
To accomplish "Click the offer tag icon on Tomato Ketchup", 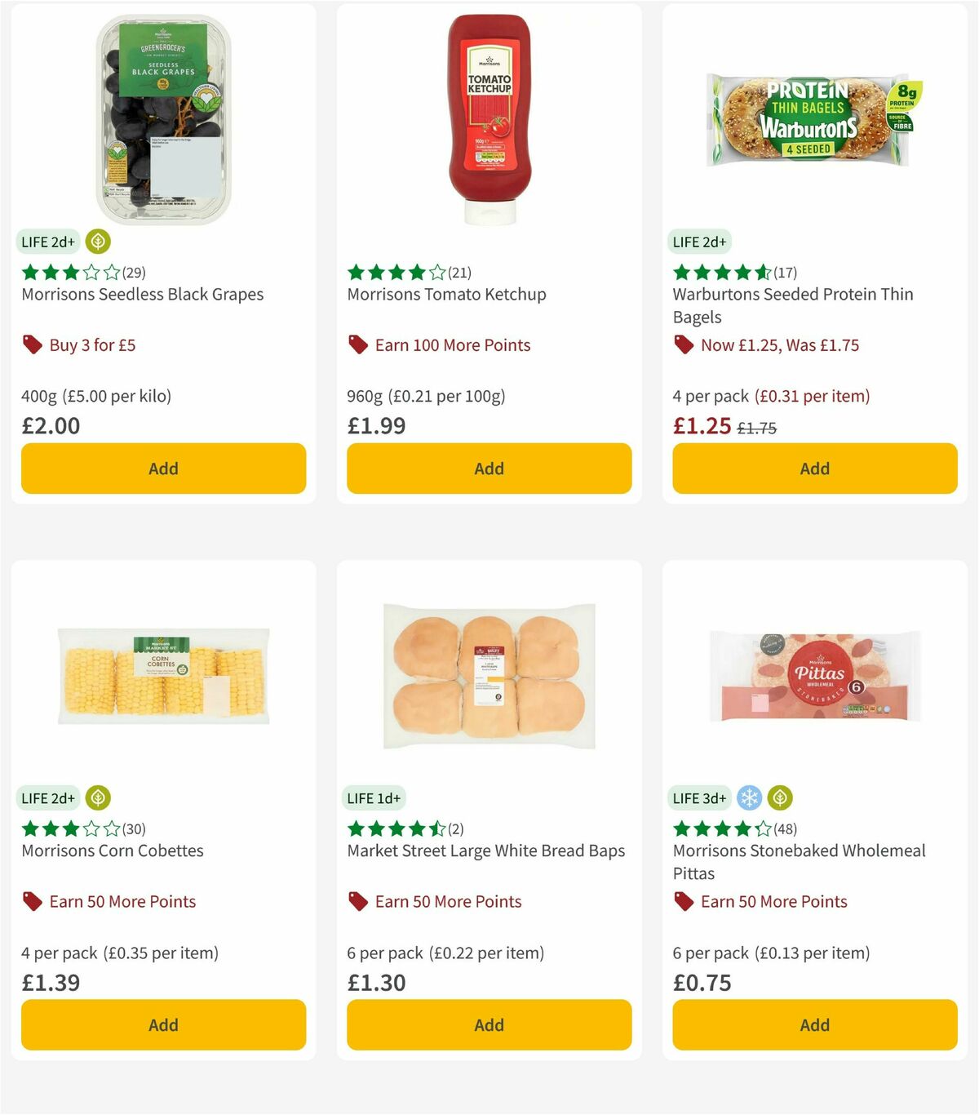I will point(358,344).
